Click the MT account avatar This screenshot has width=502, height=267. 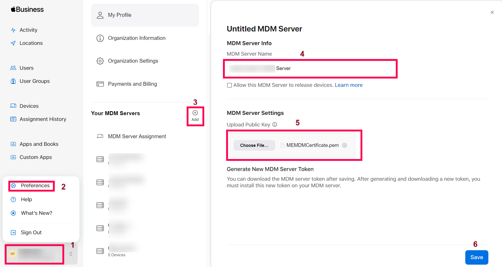tap(13, 254)
